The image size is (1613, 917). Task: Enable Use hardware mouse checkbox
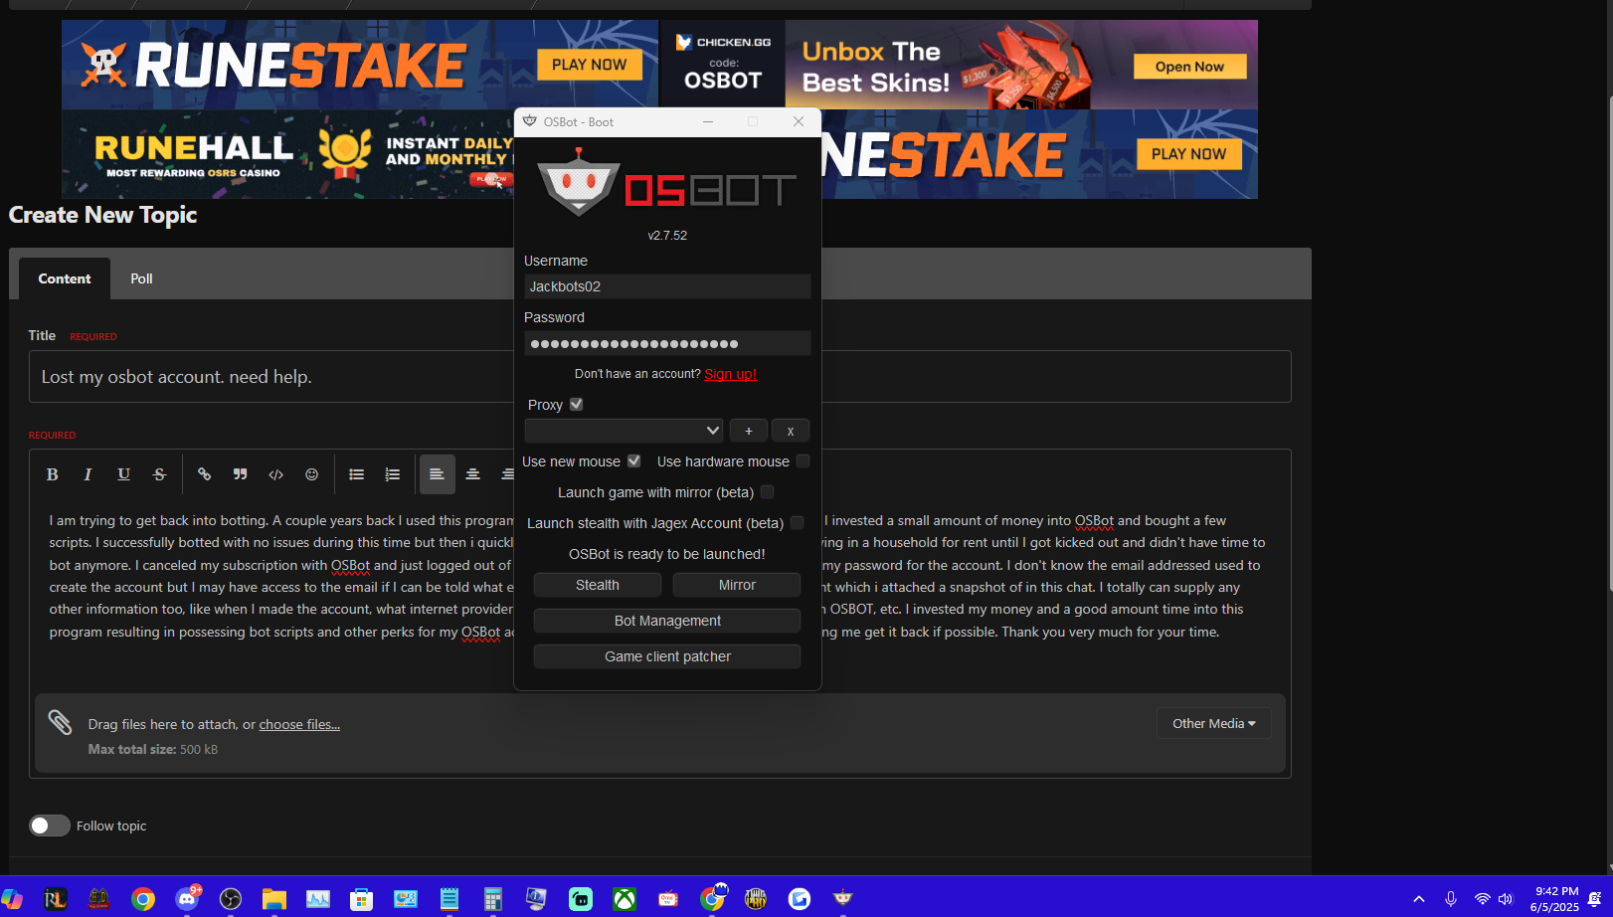[804, 461]
